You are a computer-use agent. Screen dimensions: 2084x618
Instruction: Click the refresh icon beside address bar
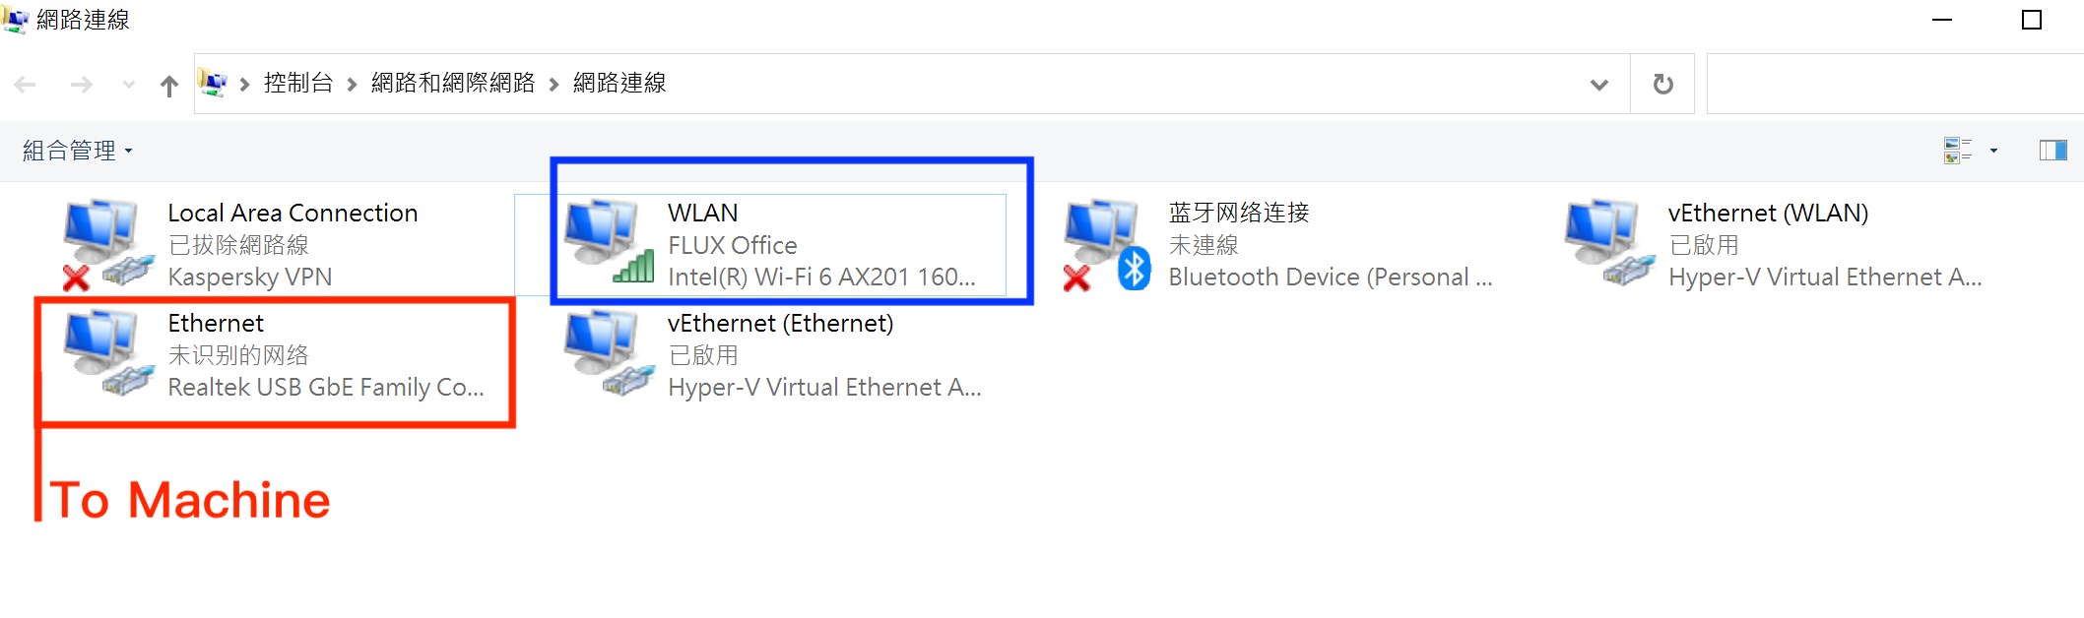[1662, 84]
